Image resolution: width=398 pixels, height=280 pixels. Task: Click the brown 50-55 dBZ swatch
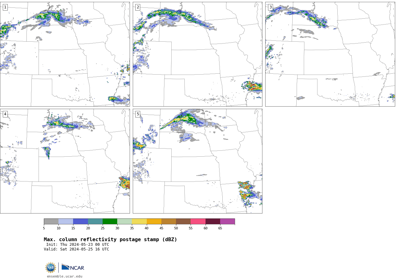pos(183,221)
